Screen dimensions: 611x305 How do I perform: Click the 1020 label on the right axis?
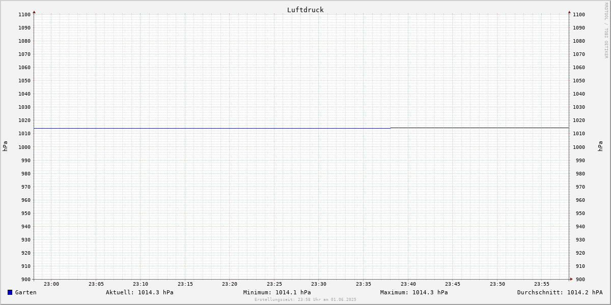click(579, 120)
